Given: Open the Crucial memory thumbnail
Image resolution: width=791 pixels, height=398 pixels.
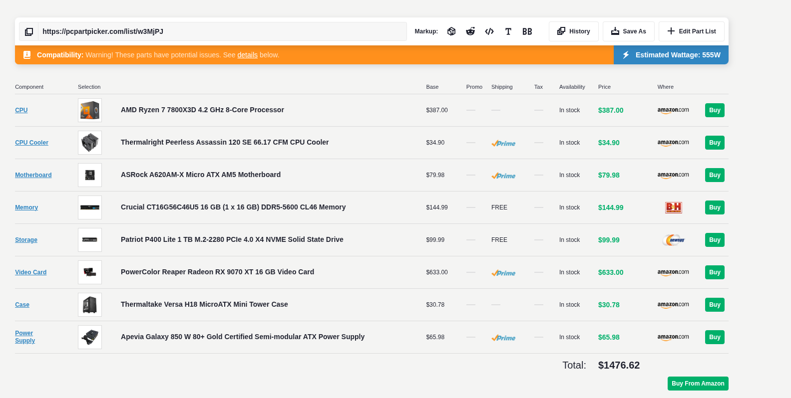Looking at the screenshot, I should 90,207.
